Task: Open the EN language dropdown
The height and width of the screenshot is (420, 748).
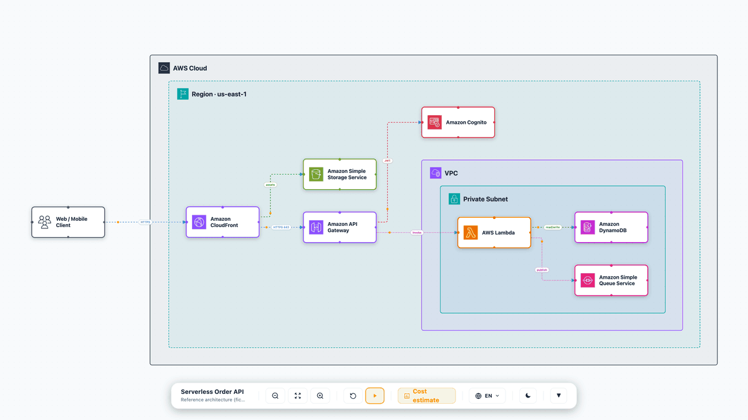Action: [487, 396]
